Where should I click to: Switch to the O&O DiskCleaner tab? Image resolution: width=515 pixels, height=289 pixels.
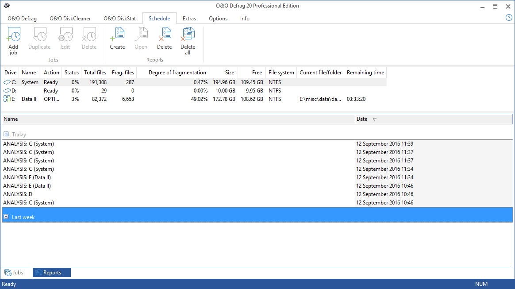(x=70, y=19)
